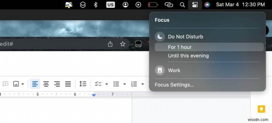
Task: Click the play circle menu bar icon
Action: coord(138,5)
